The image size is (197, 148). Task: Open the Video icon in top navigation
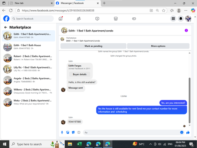97,19
